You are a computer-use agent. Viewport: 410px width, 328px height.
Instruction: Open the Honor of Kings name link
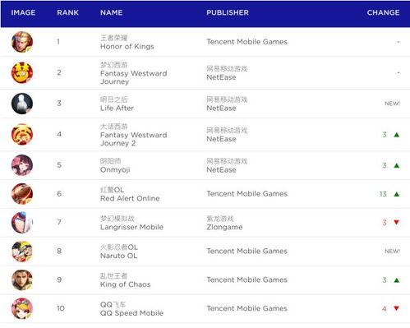point(127,47)
